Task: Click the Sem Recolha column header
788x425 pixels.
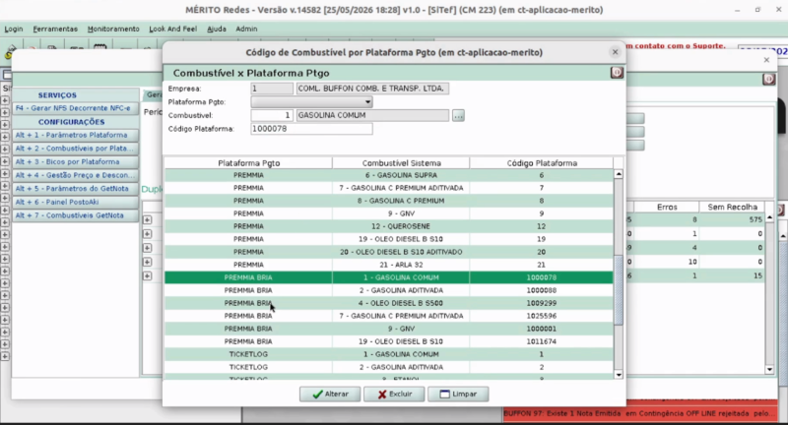Action: click(x=732, y=207)
